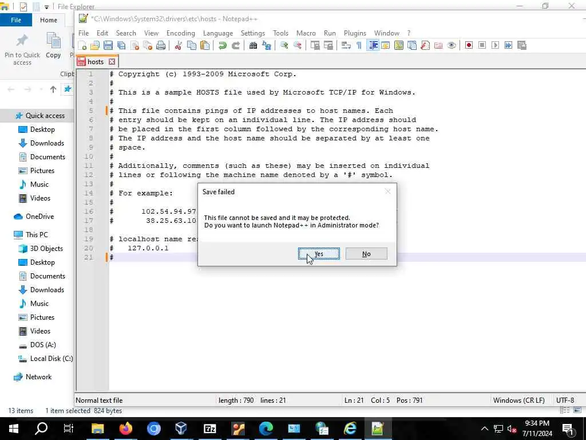Click the Undo green arrow icon

pyautogui.click(x=223, y=46)
